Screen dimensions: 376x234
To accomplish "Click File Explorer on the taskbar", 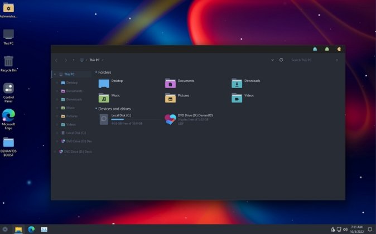I will (18, 229).
